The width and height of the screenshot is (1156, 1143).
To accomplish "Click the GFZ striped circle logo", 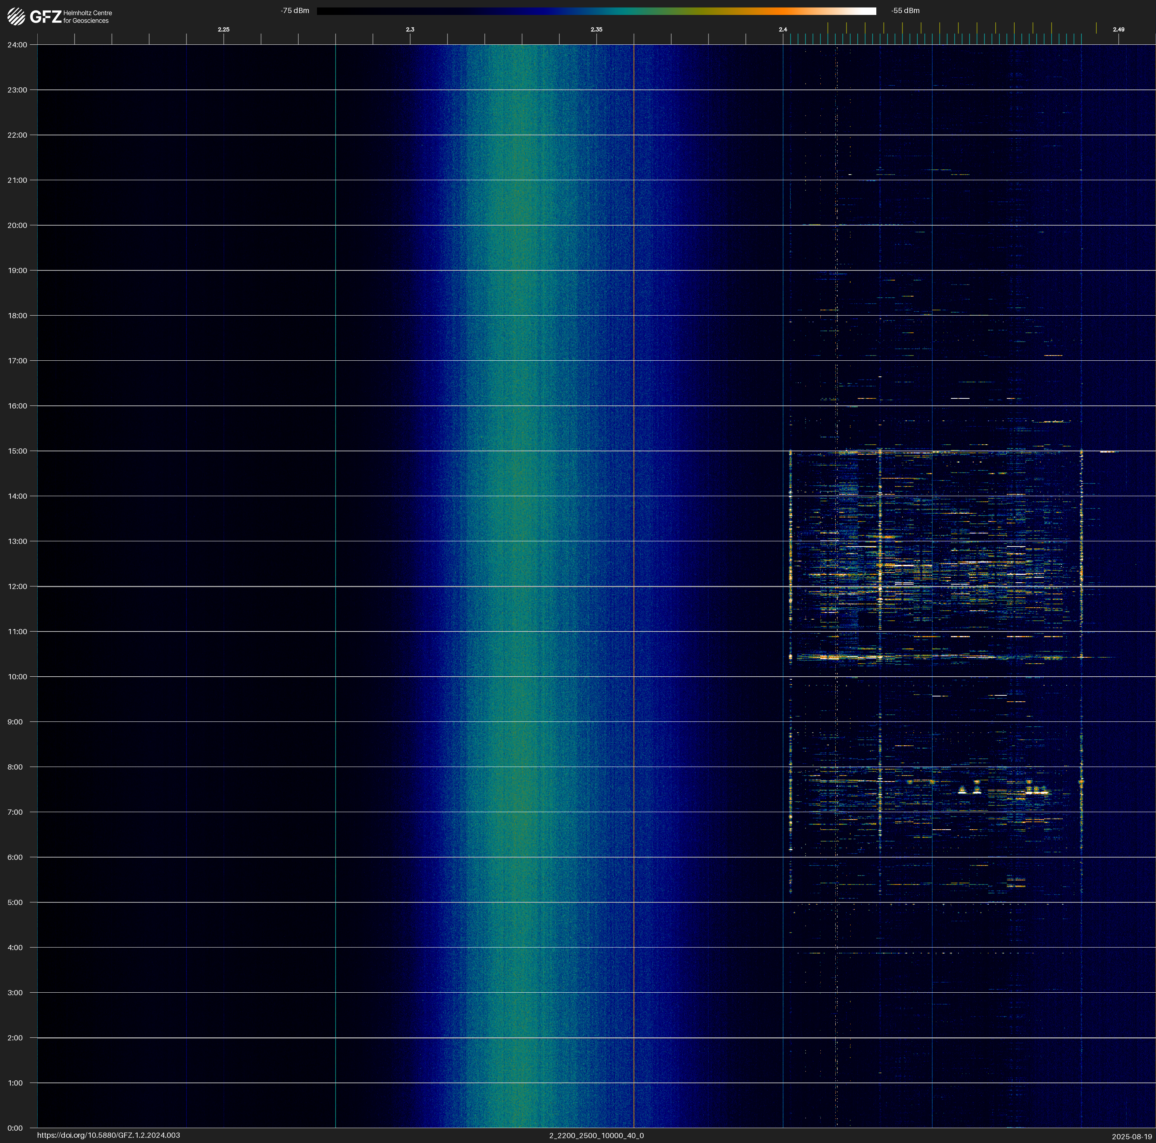I will [x=16, y=17].
